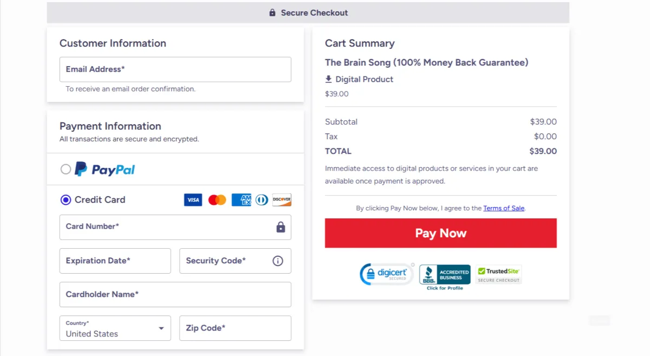The width and height of the screenshot is (650, 356).
Task: Select the Credit Card radio button
Action: [66, 199]
